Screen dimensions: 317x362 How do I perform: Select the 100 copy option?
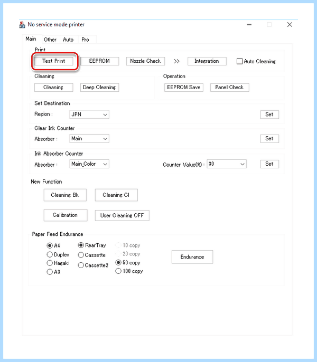point(118,271)
